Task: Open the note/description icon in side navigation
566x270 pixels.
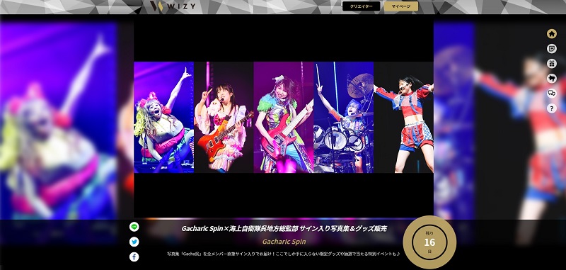Action: pos(552,48)
